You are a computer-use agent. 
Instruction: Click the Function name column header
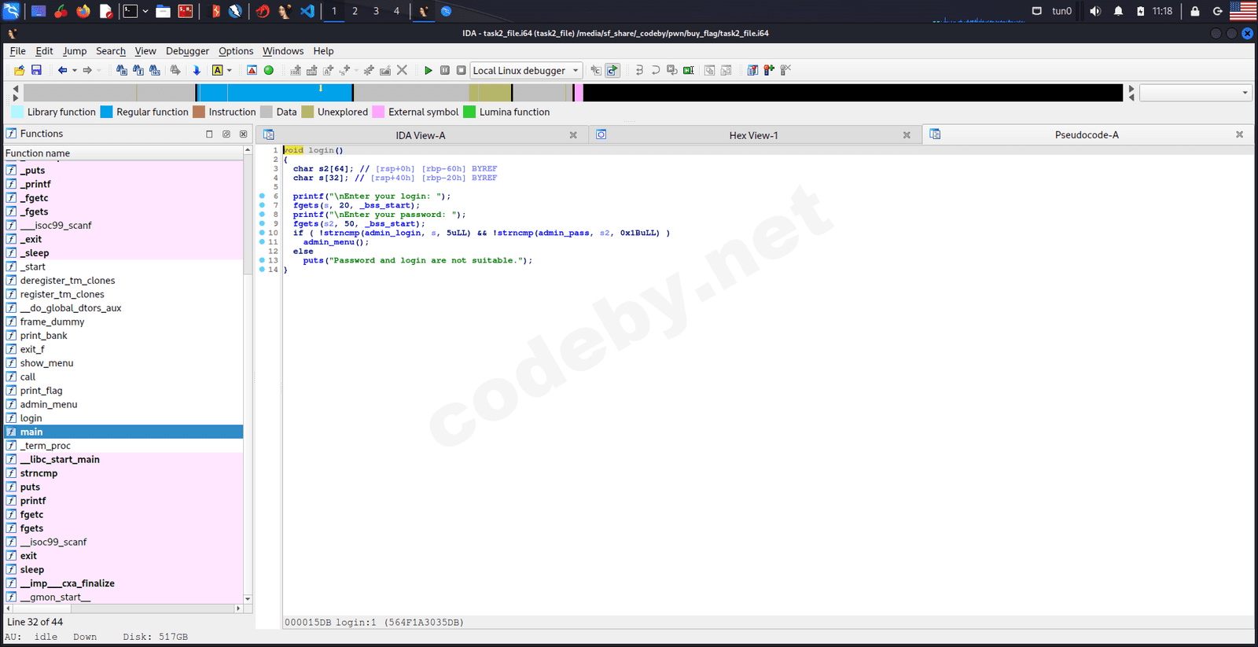pos(124,153)
